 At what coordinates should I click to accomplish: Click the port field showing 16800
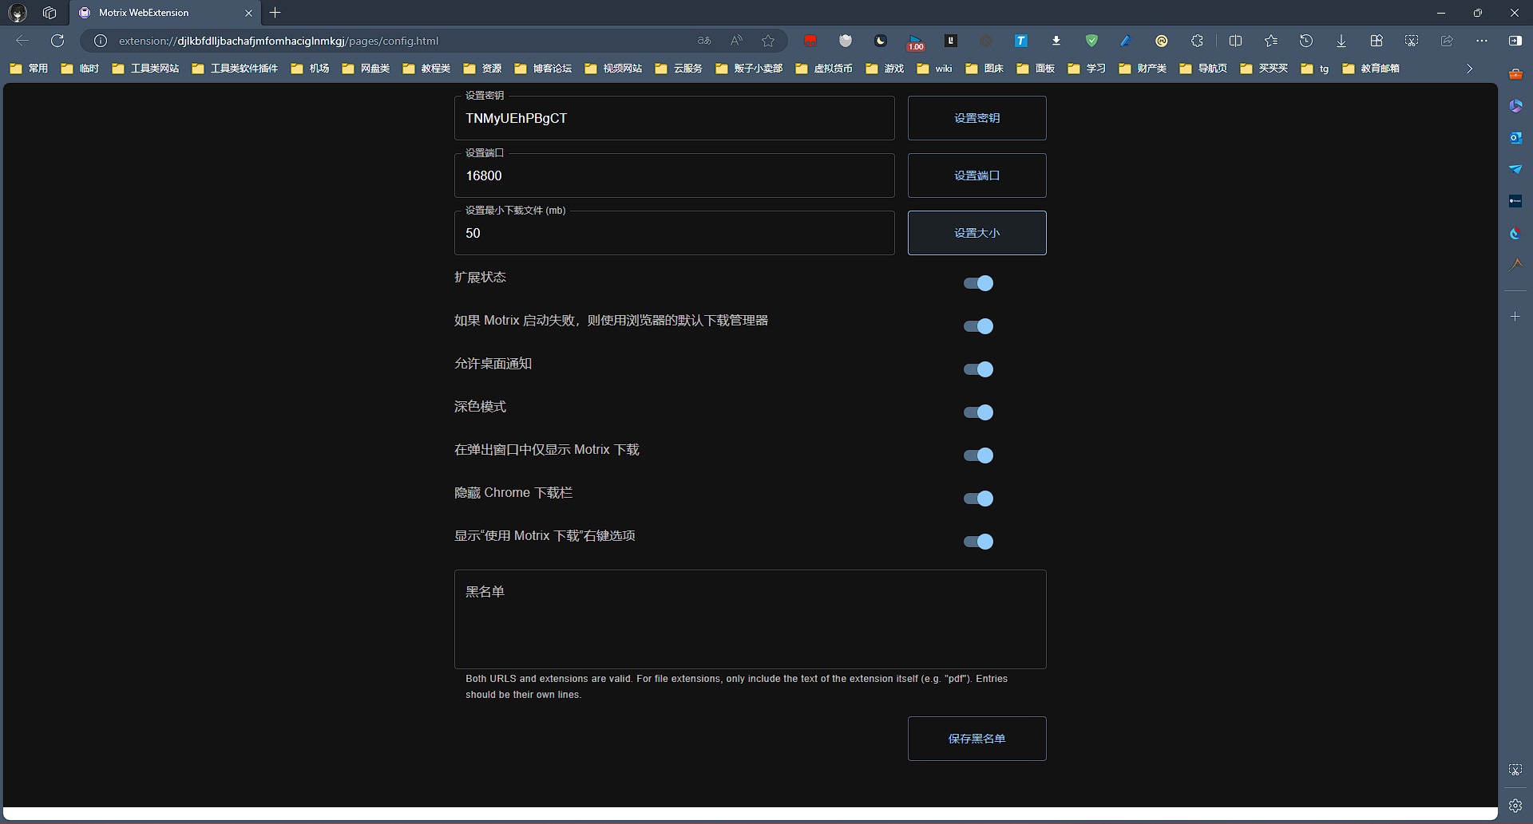tap(674, 175)
